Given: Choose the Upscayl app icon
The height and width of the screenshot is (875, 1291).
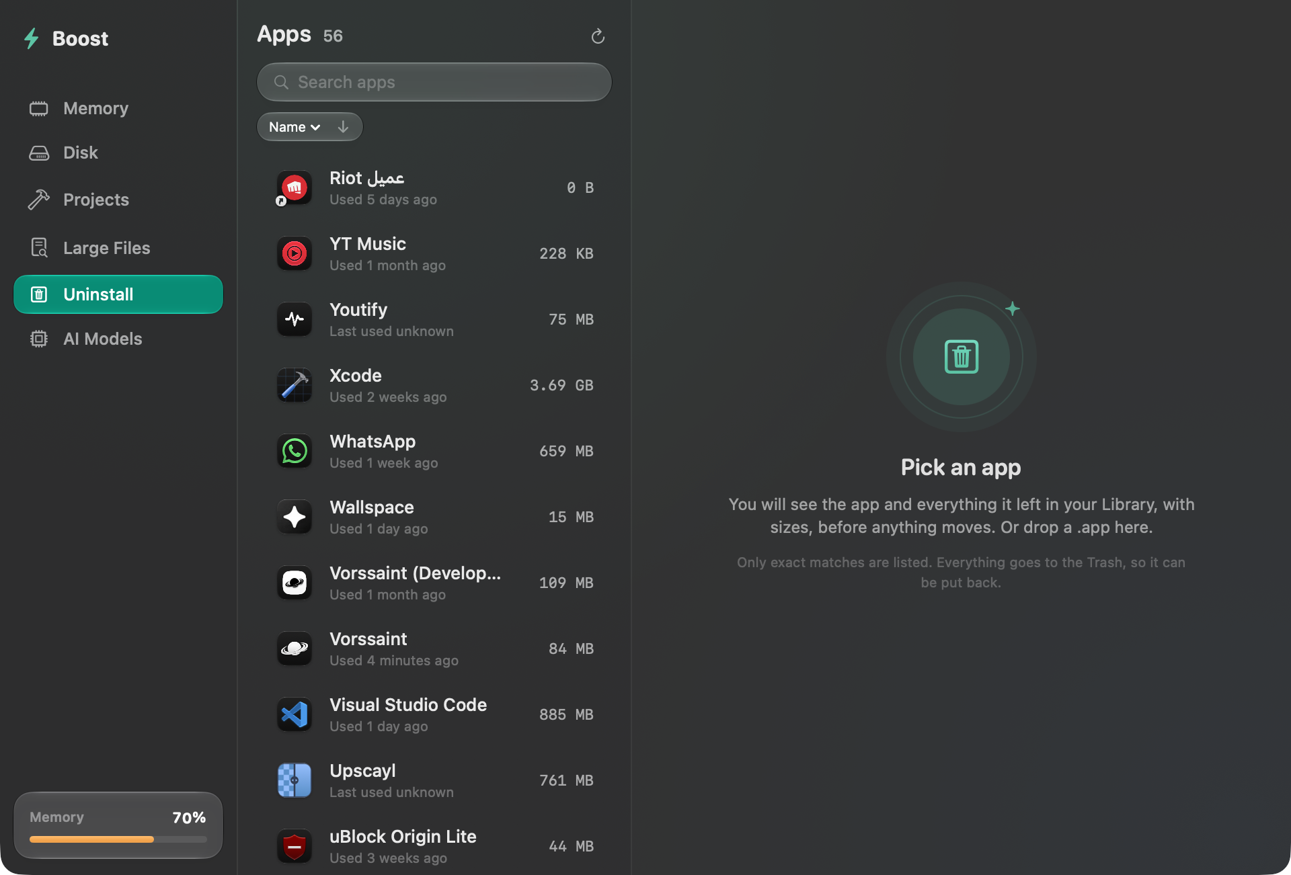Looking at the screenshot, I should 295,780.
